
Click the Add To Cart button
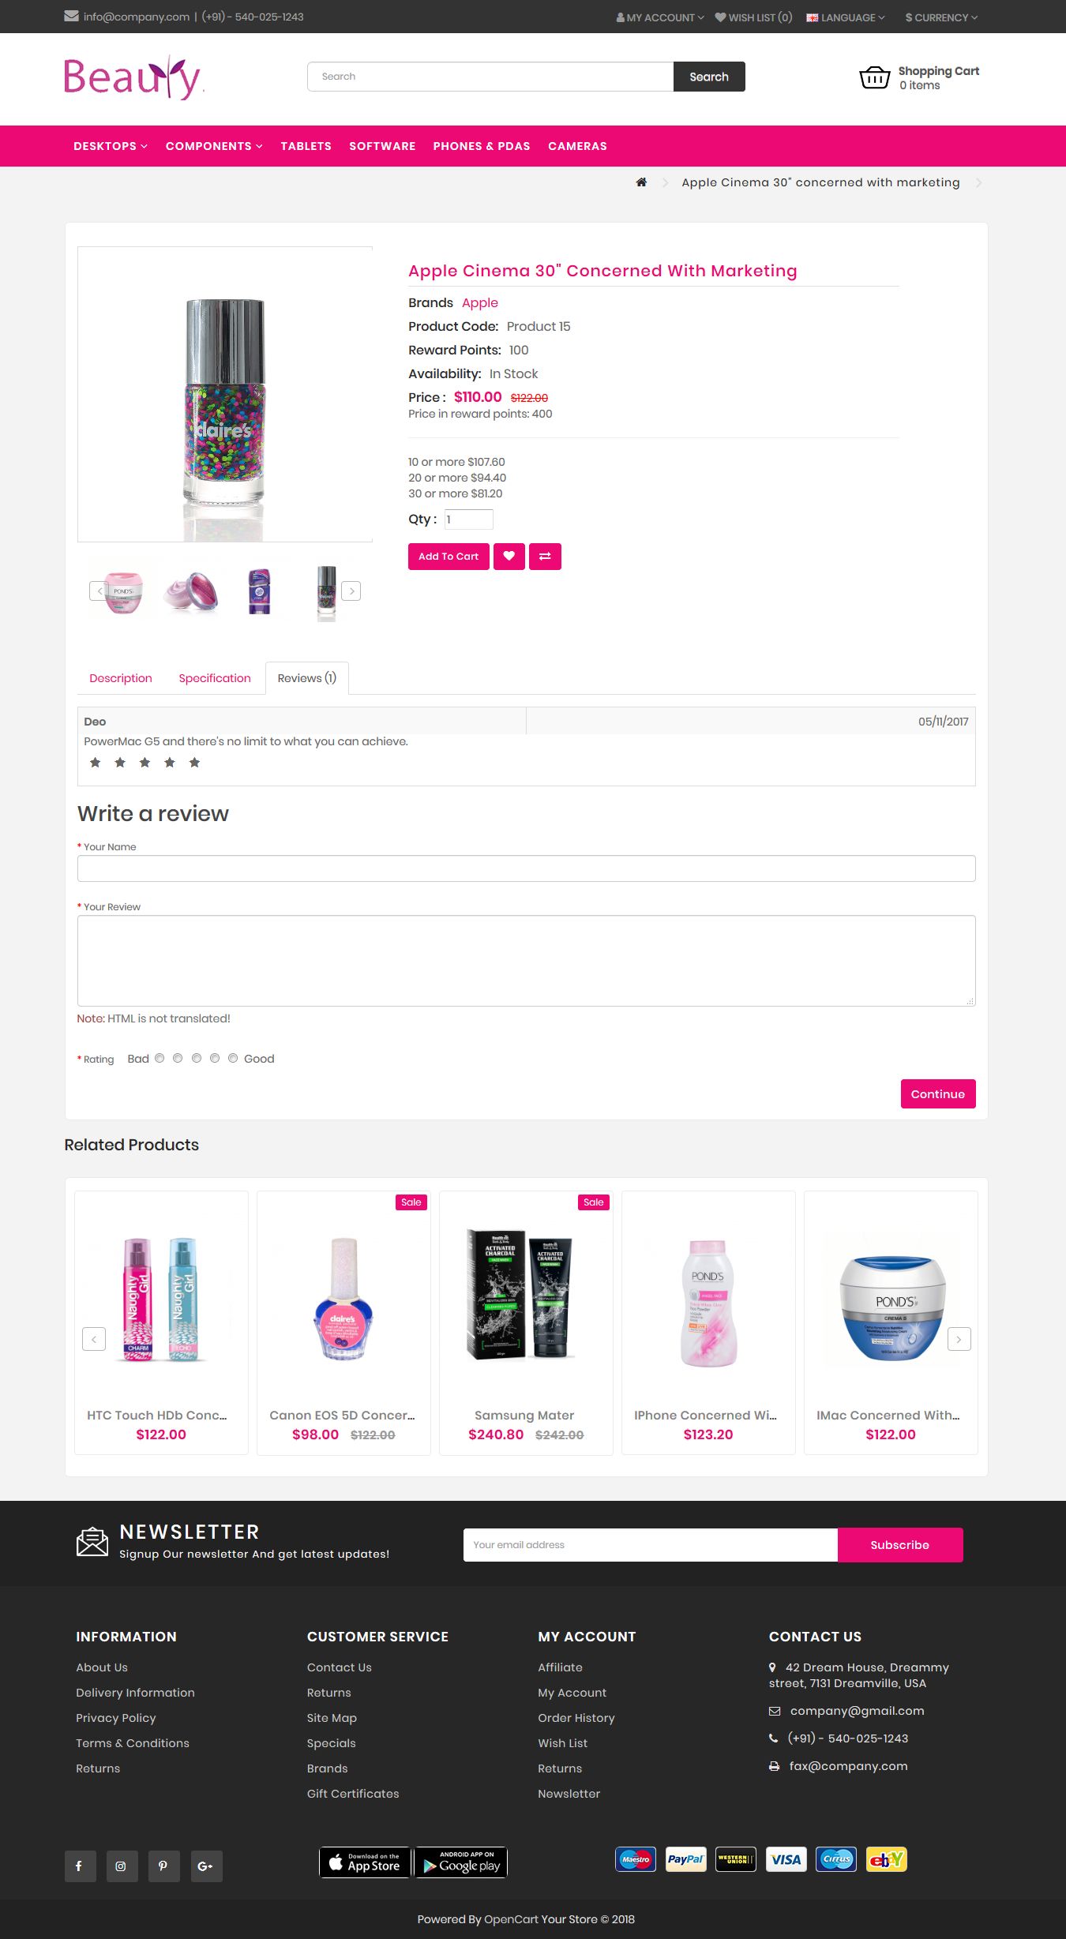click(x=449, y=557)
